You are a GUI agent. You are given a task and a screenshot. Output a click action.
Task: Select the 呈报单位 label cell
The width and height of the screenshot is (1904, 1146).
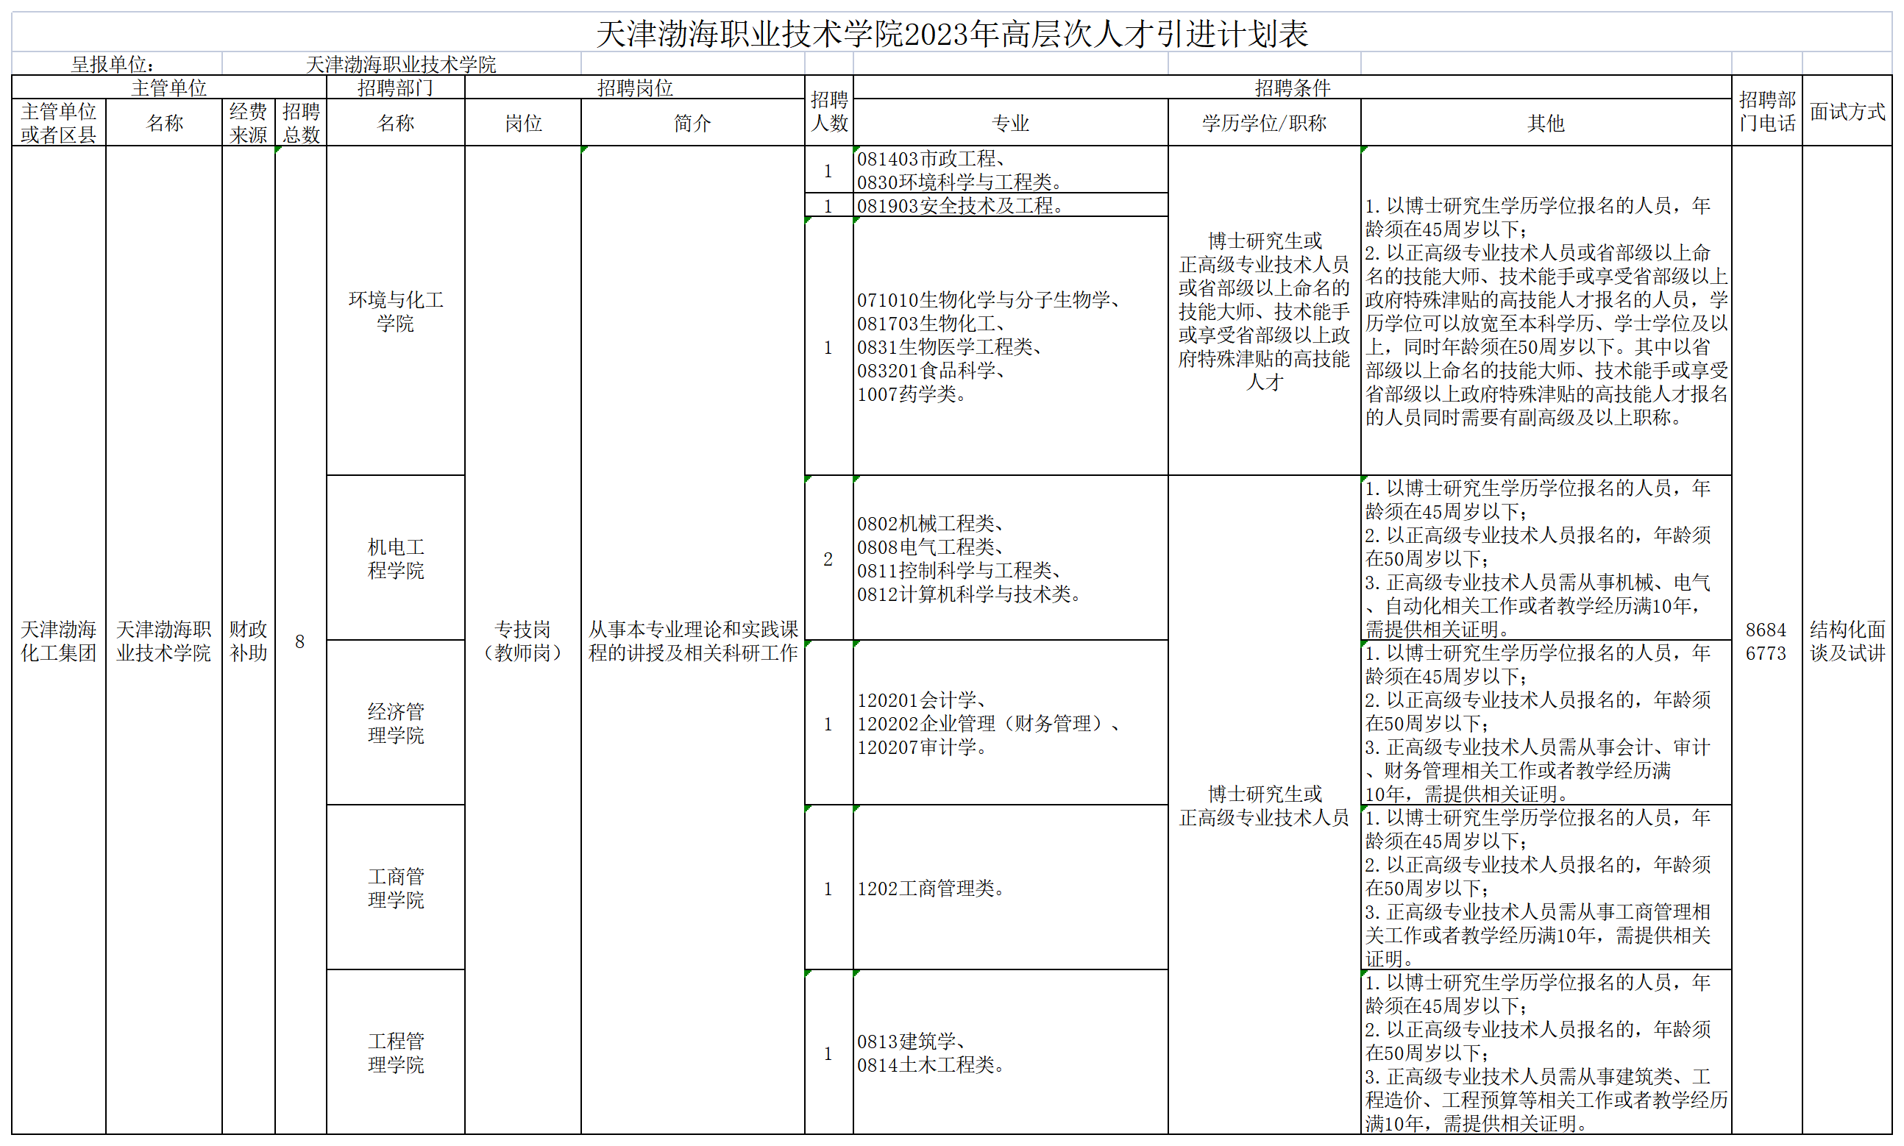click(117, 63)
